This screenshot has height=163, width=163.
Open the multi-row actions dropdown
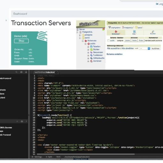coord(144,49)
